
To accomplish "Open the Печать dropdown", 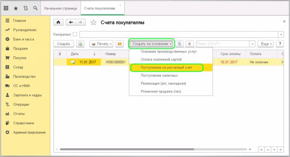I will pos(102,44).
